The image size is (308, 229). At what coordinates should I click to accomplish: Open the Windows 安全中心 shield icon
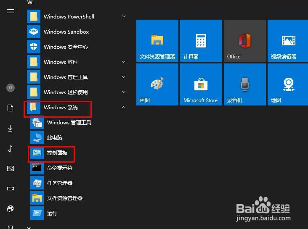coord(34,47)
